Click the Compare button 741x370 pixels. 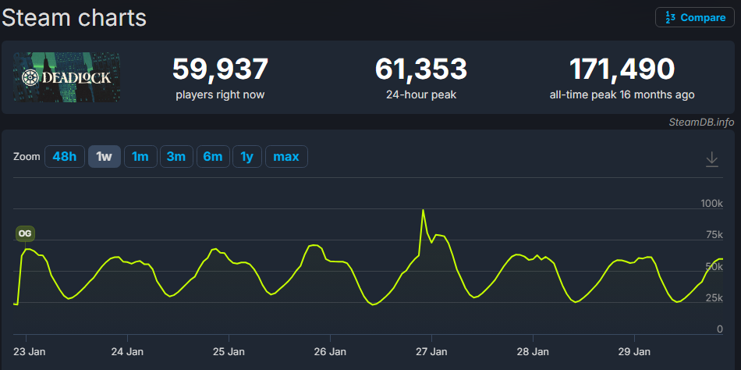[x=694, y=17]
